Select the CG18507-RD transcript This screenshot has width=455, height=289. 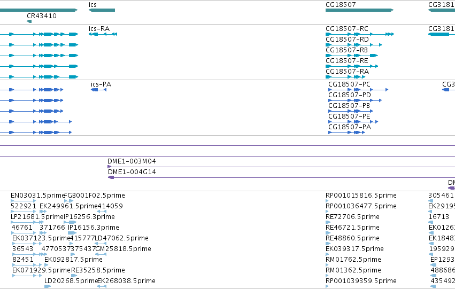354,45
